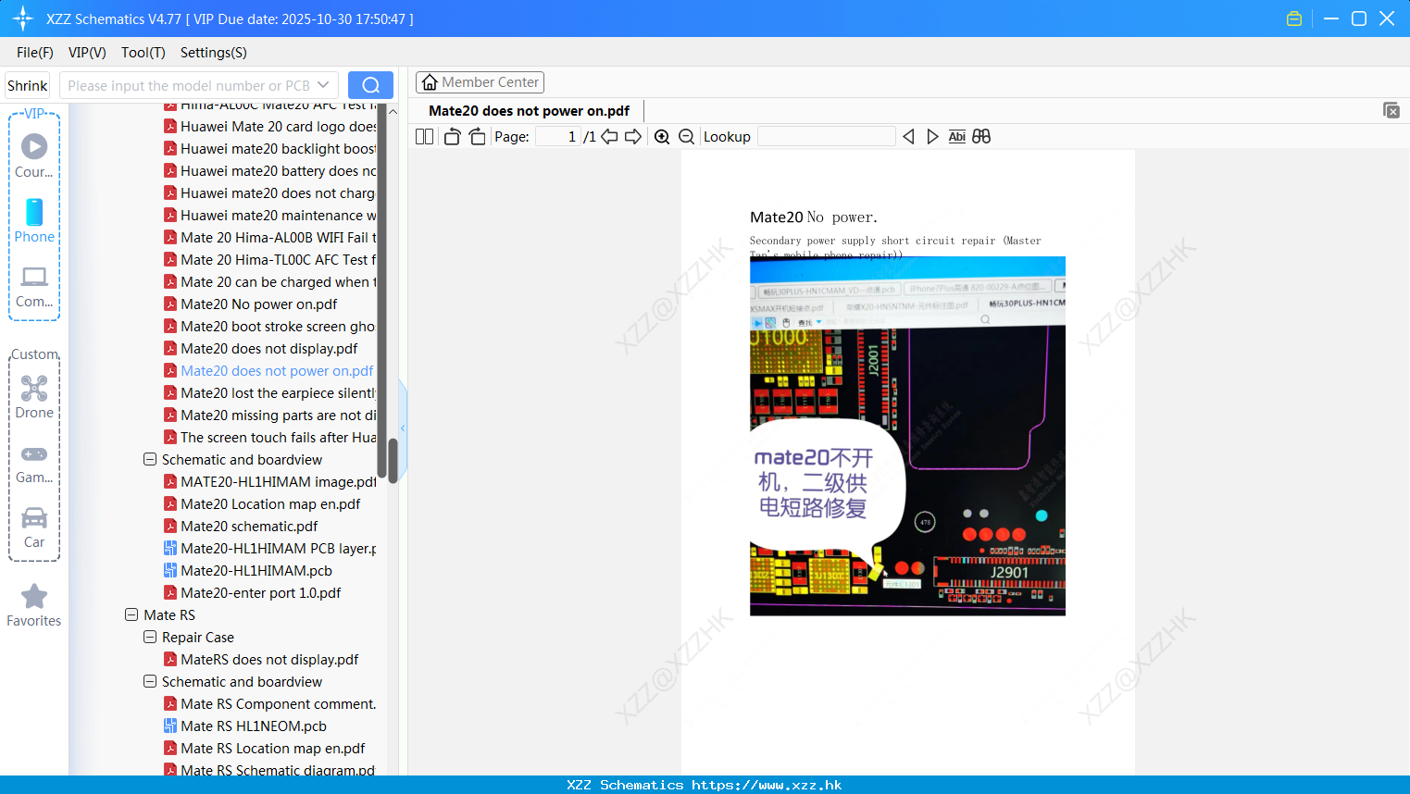The image size is (1410, 794).
Task: Toggle the Abi match-case option
Action: (x=956, y=137)
